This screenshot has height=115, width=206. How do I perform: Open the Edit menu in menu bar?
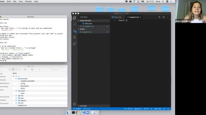15,1
